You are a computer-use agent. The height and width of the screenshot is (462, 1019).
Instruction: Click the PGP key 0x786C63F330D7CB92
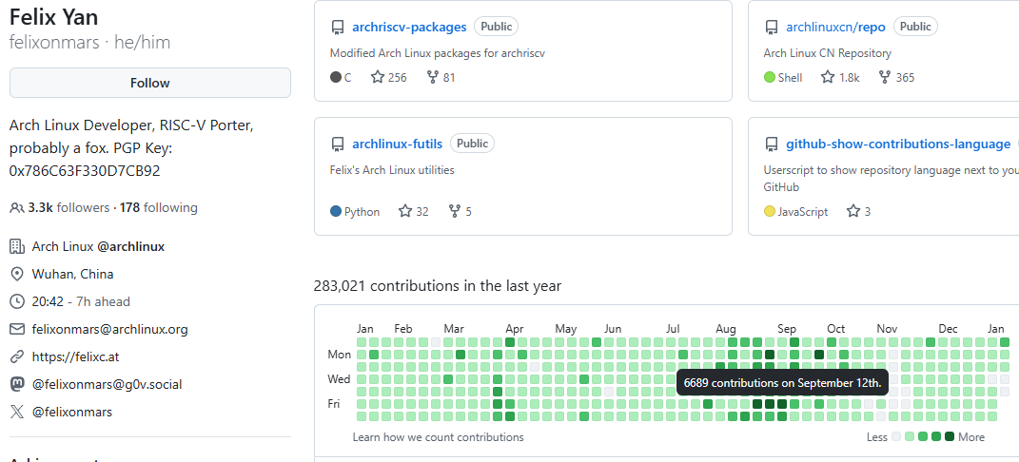(x=85, y=171)
